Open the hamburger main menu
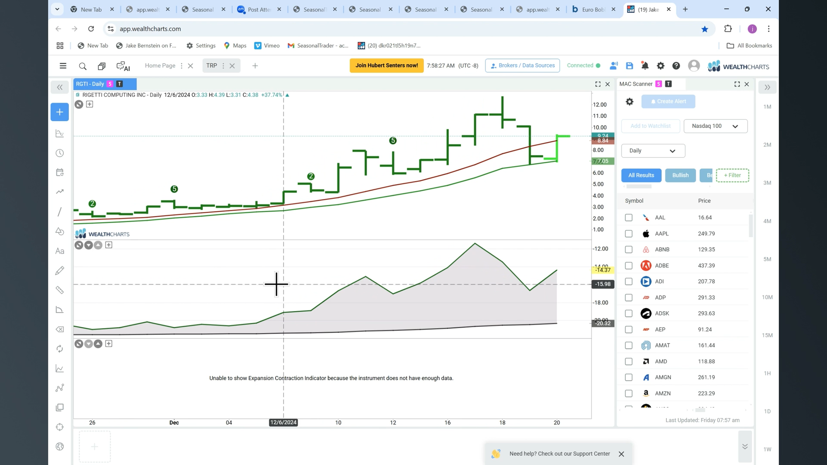 (63, 66)
